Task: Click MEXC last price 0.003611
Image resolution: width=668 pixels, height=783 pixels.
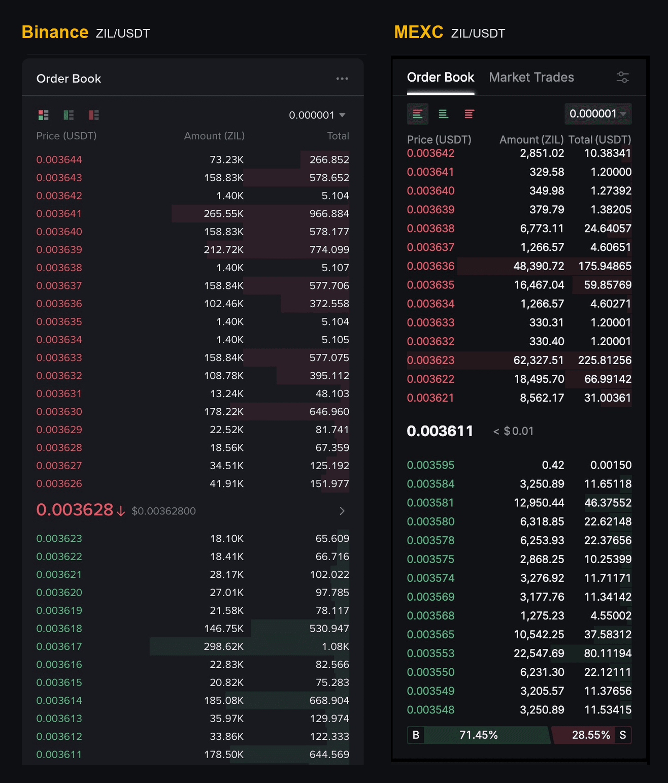Action: 440,431
